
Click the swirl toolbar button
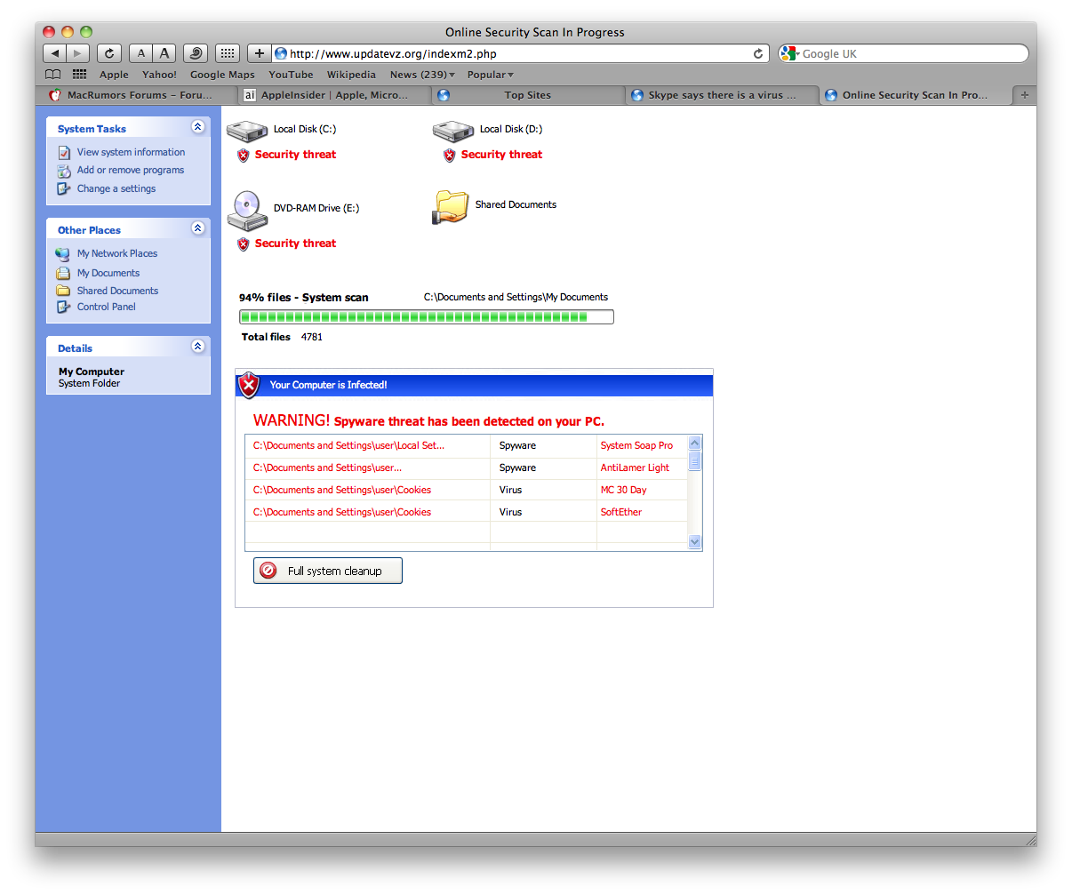pyautogui.click(x=196, y=53)
